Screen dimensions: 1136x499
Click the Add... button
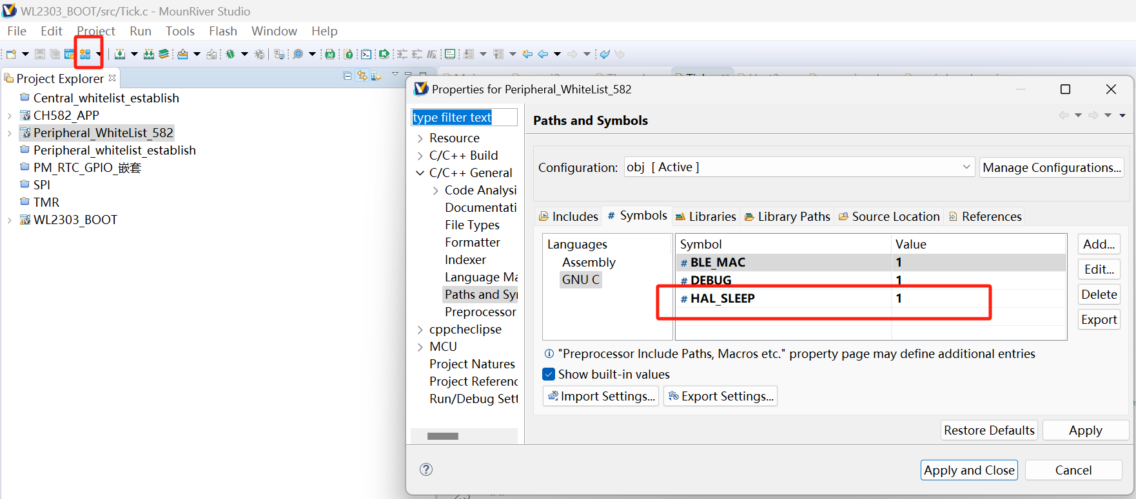pos(1099,244)
